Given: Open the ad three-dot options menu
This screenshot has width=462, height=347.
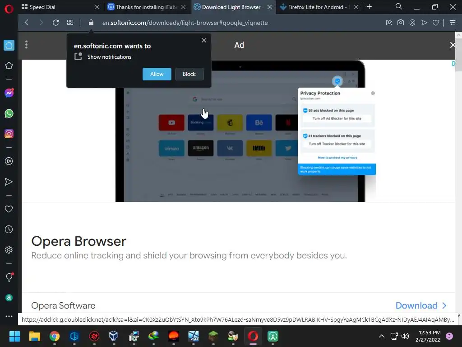Looking at the screenshot, I should [x=27, y=45].
